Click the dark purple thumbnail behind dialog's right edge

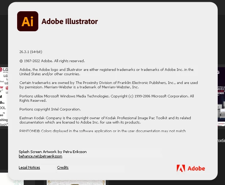[x=221, y=97]
